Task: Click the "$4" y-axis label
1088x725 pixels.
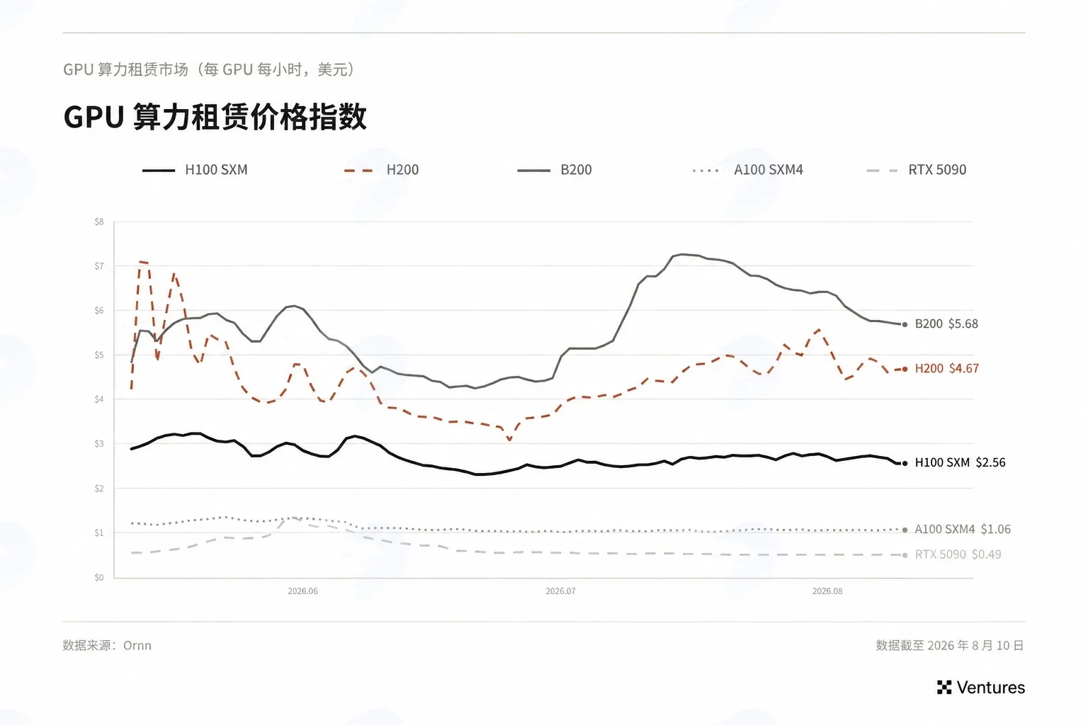Action: click(x=99, y=399)
